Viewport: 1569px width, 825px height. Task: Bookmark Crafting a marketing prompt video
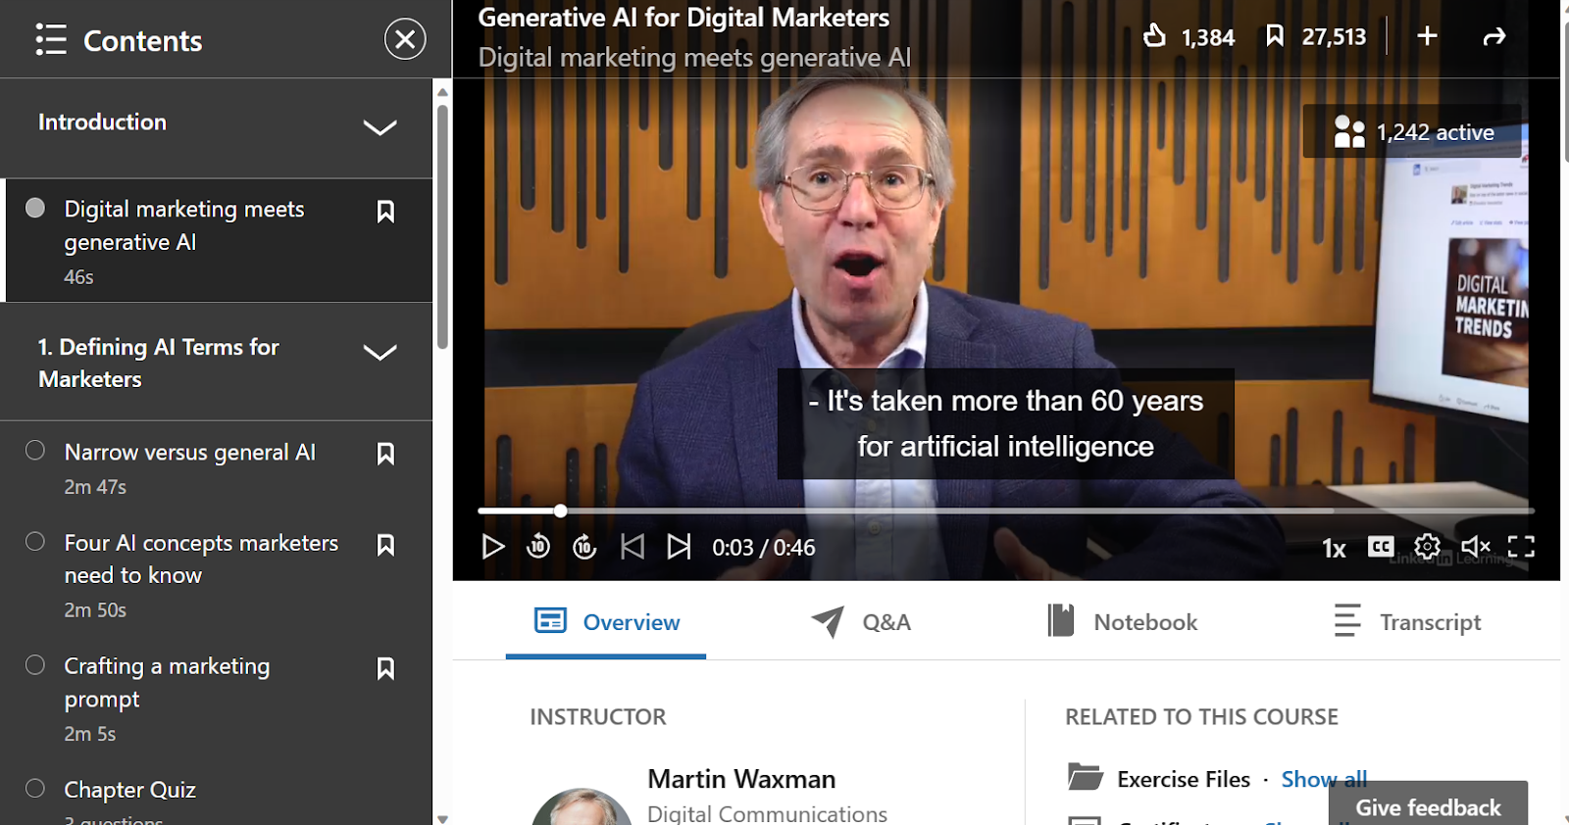[386, 668]
